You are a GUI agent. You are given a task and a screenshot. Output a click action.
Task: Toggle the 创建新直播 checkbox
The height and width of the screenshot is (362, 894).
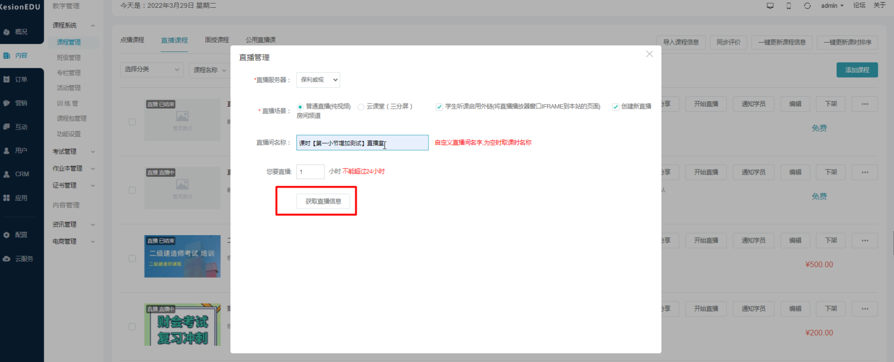coord(615,107)
